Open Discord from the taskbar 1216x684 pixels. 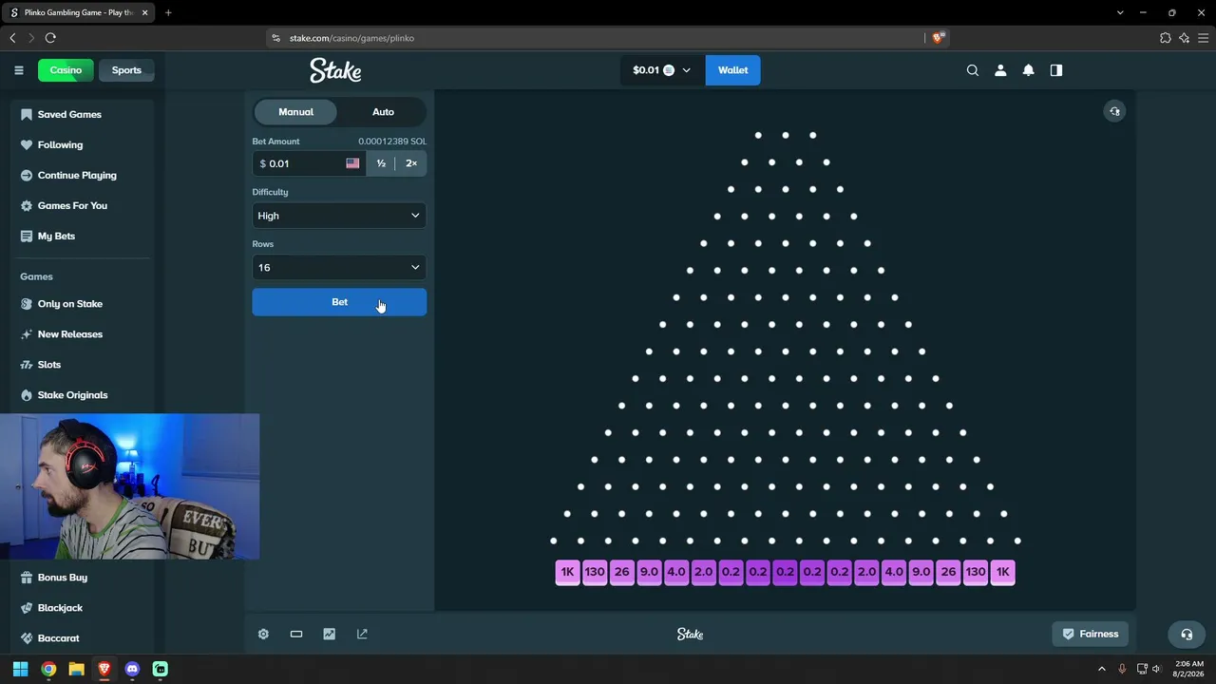[132, 669]
